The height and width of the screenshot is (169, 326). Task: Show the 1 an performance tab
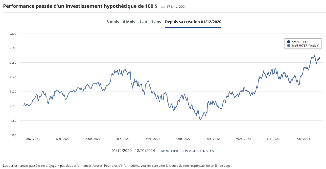143,22
